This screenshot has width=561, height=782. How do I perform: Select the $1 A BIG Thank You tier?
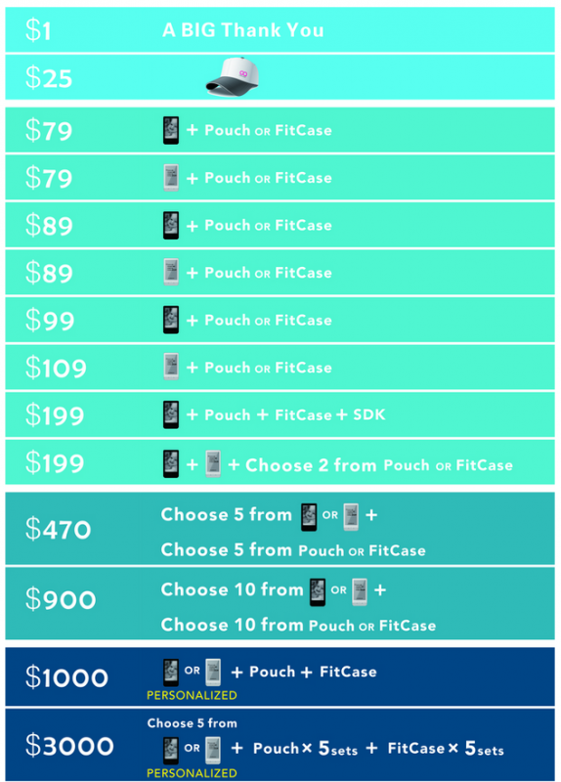280,30
